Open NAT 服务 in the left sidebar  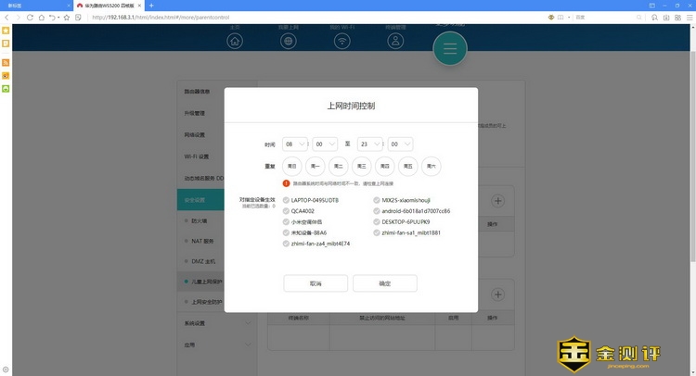[x=203, y=242]
